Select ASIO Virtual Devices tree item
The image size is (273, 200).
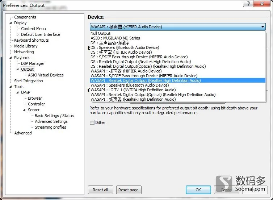click(46, 75)
